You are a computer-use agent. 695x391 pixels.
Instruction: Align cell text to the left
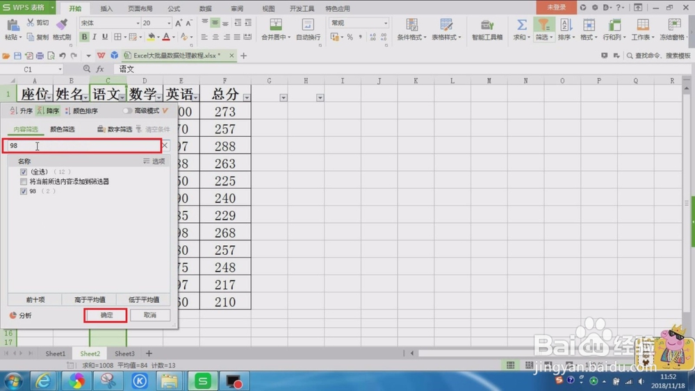coord(204,38)
